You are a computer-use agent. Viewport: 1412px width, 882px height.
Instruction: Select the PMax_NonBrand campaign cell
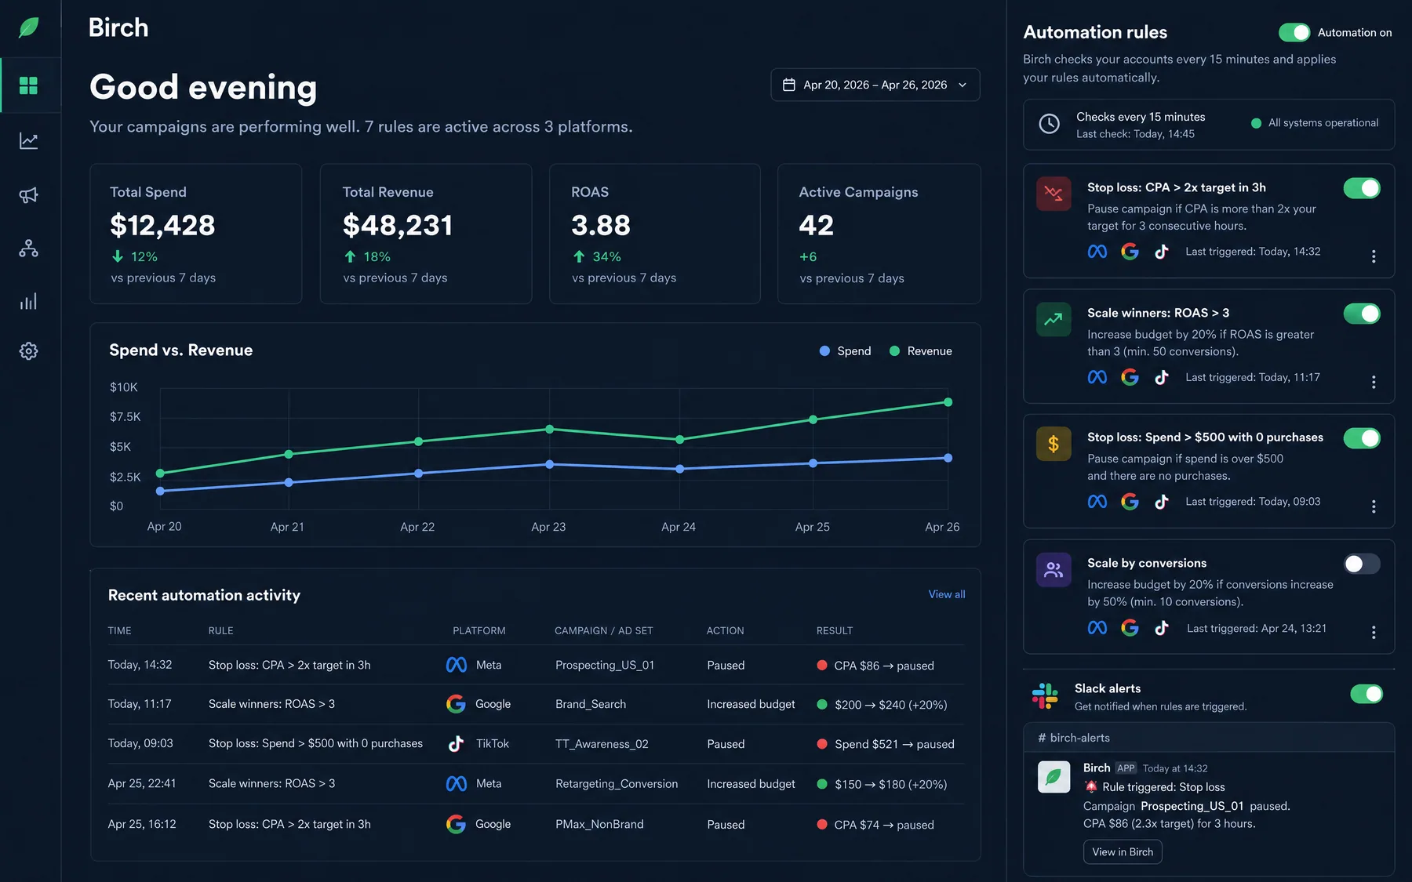point(599,824)
